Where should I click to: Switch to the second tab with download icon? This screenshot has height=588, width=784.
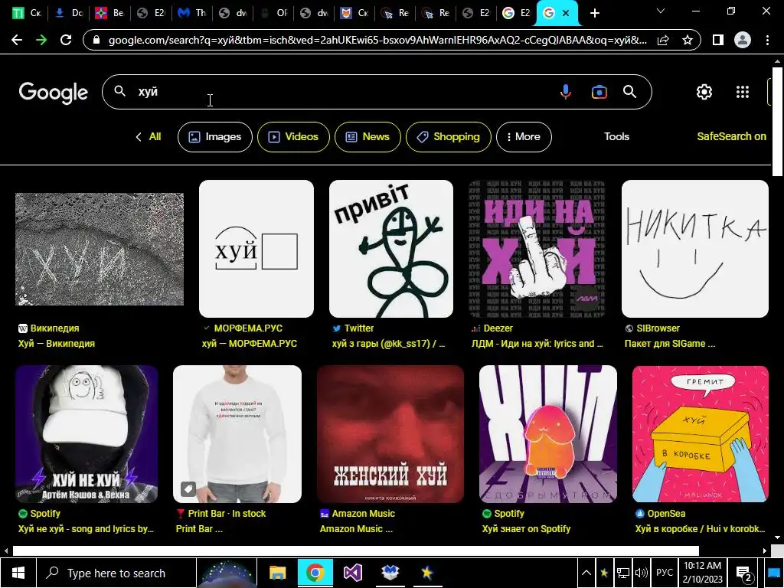(x=67, y=14)
